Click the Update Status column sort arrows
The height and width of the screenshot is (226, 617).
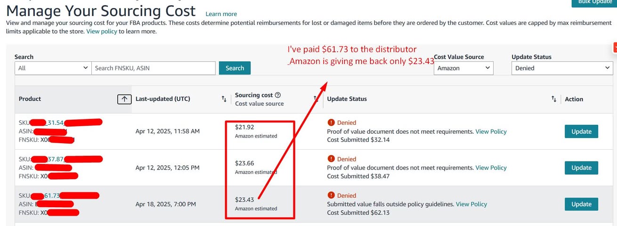click(x=554, y=99)
